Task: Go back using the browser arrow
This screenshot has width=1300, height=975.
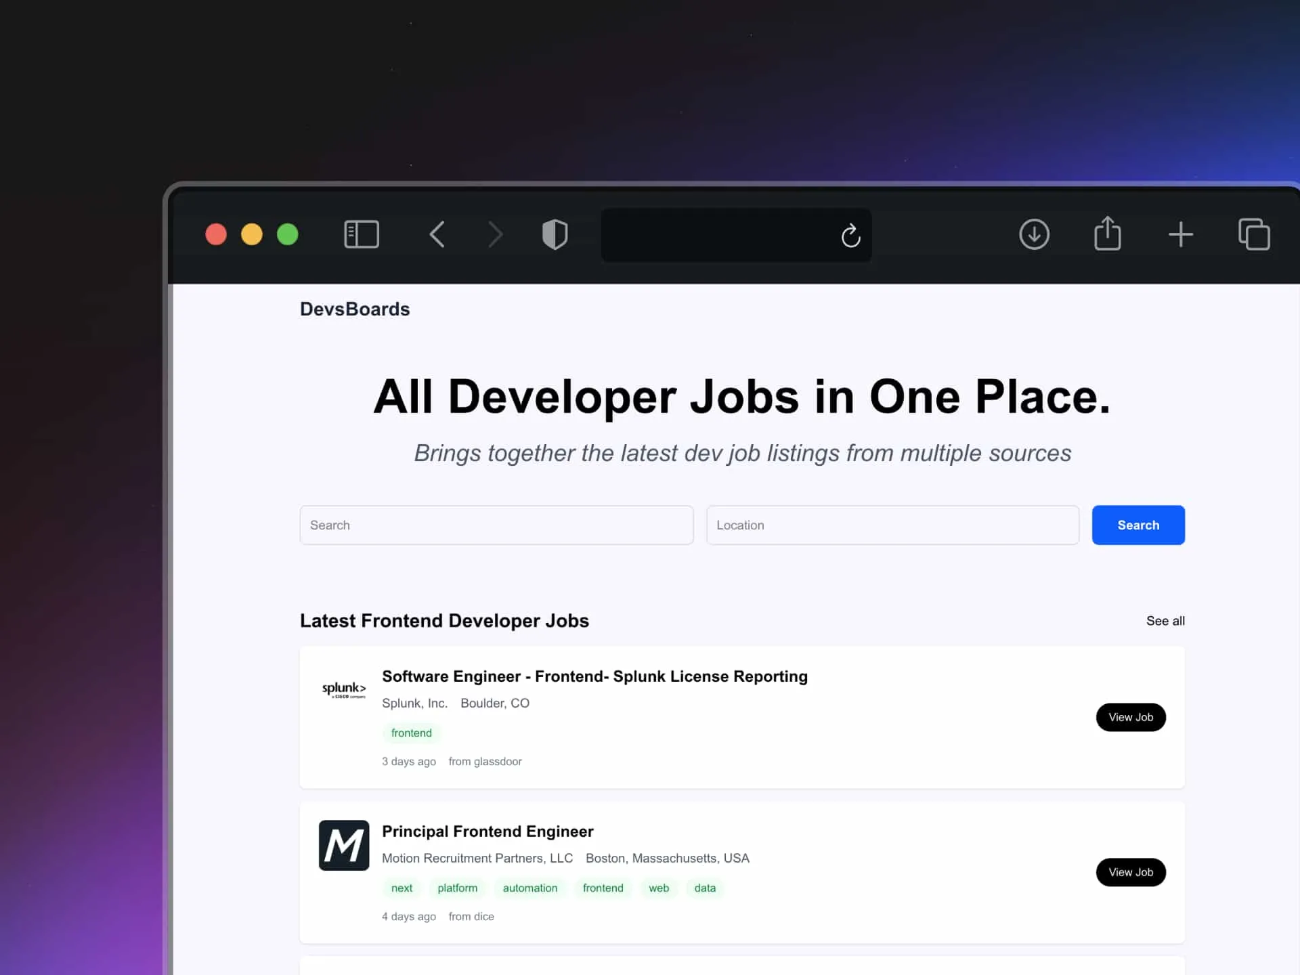Action: tap(437, 235)
